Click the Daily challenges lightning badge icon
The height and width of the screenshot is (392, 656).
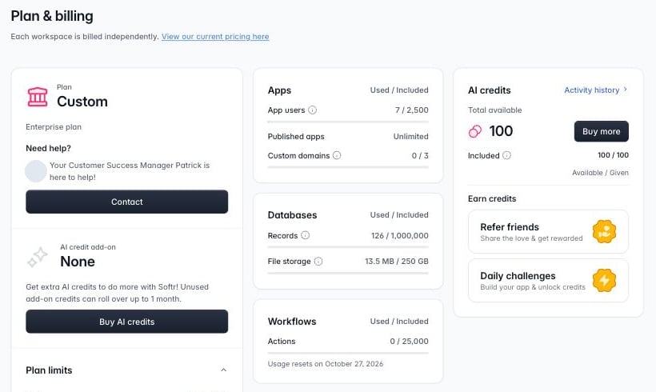click(604, 280)
